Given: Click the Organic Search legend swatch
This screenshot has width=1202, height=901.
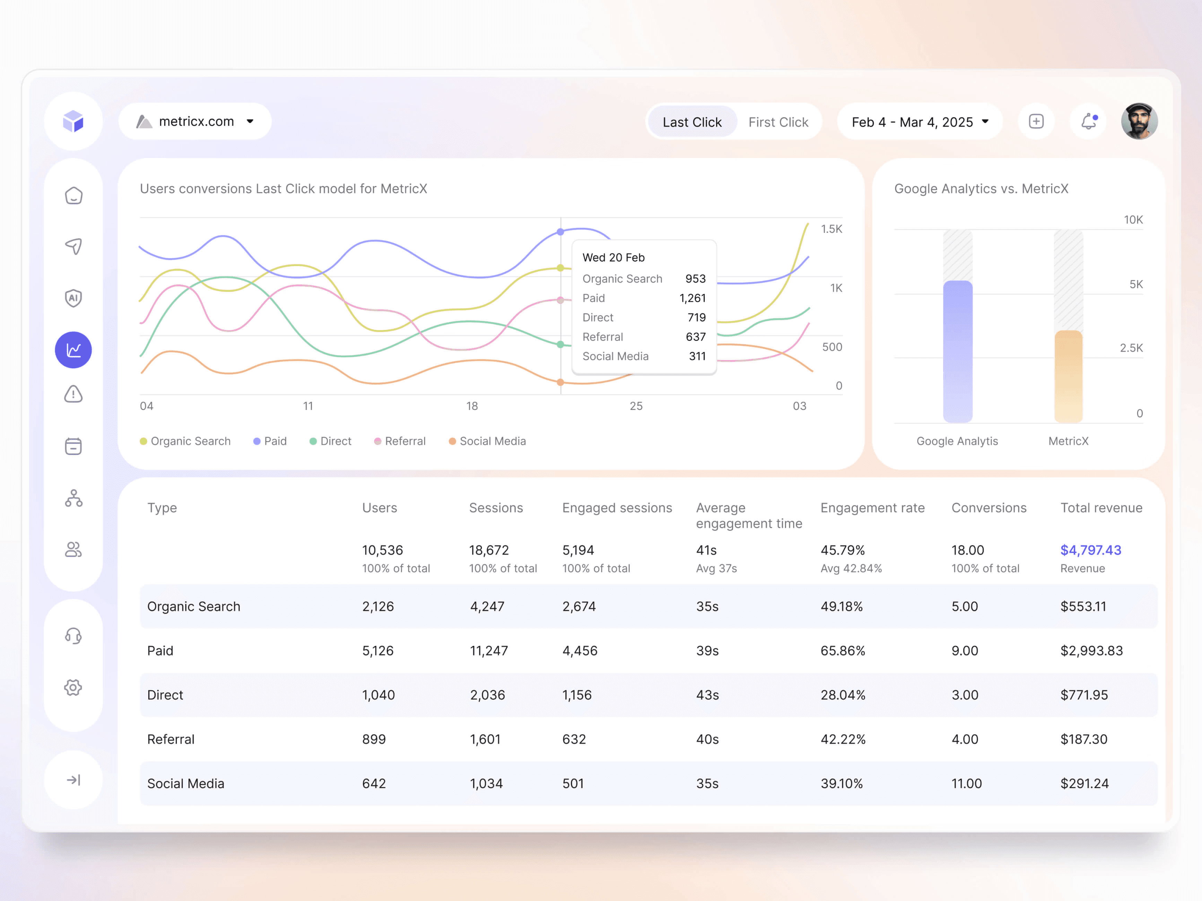Looking at the screenshot, I should [143, 441].
